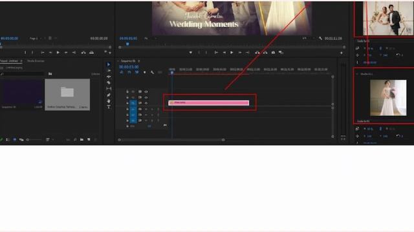Toggle V1 track lock
The image size is (414, 232).
click(127, 103)
